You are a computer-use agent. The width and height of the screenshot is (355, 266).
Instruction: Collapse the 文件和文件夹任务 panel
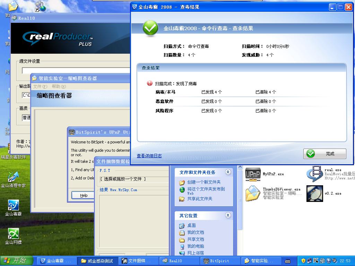(228, 172)
